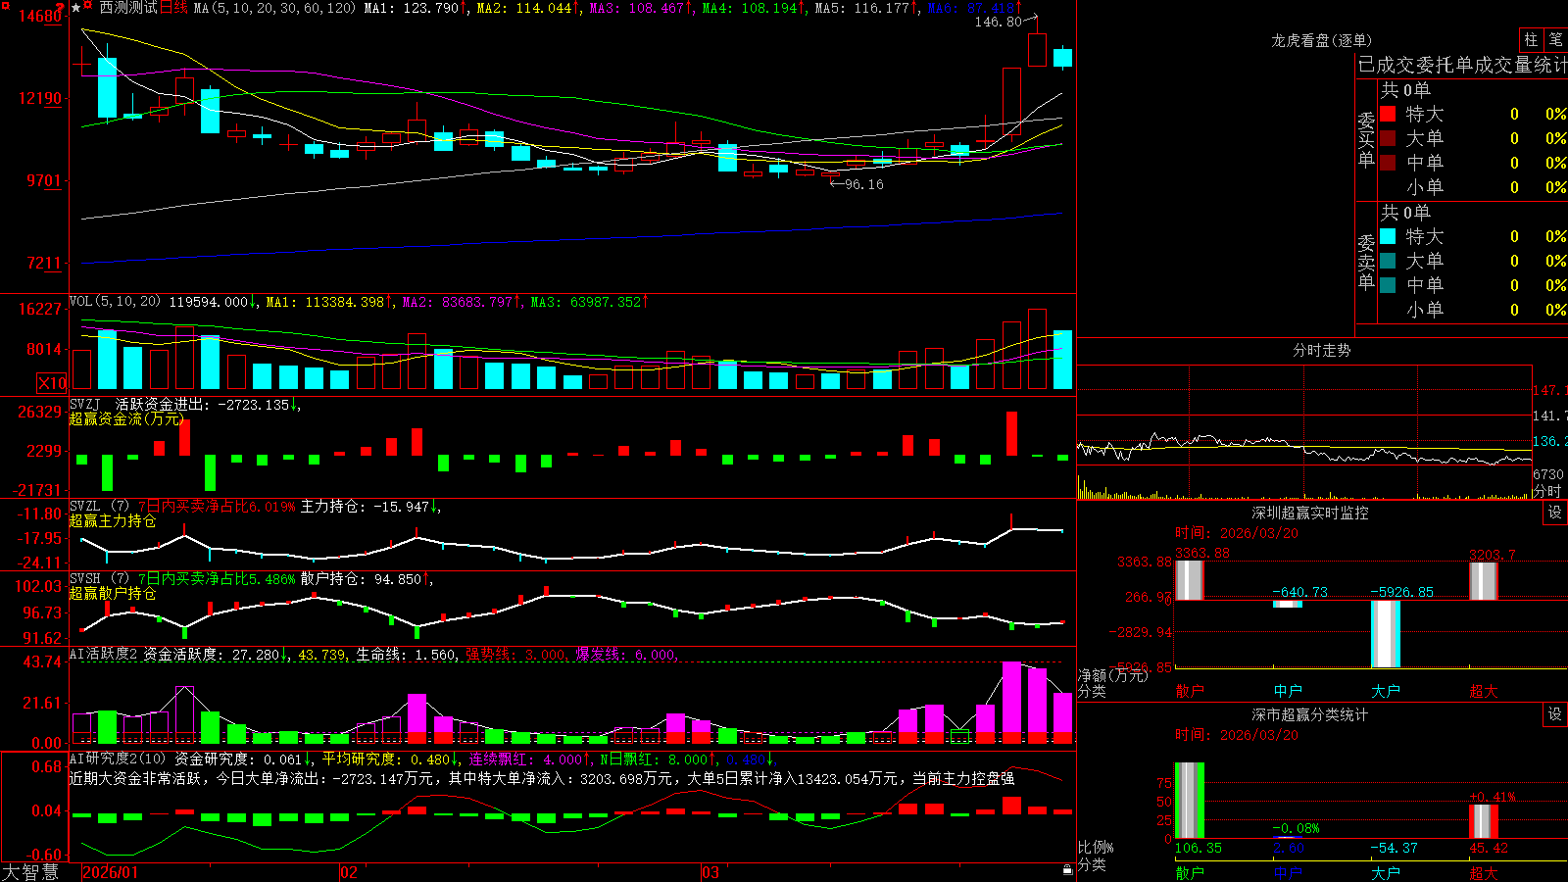Click the 分时走势 panel title
Image resolution: width=1568 pixels, height=882 pixels.
tap(1321, 350)
